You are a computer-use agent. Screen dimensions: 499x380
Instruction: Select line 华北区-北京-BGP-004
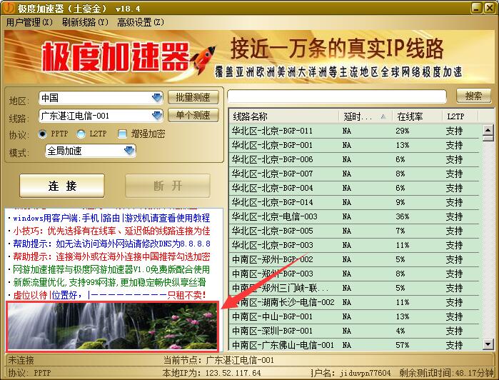[x=354, y=189]
